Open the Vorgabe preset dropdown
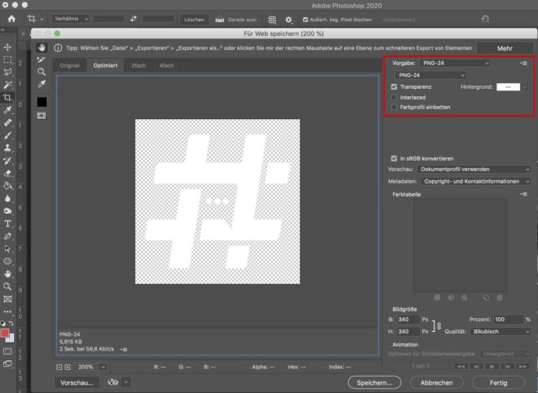Screen dimensions: 538x393 tap(455, 63)
